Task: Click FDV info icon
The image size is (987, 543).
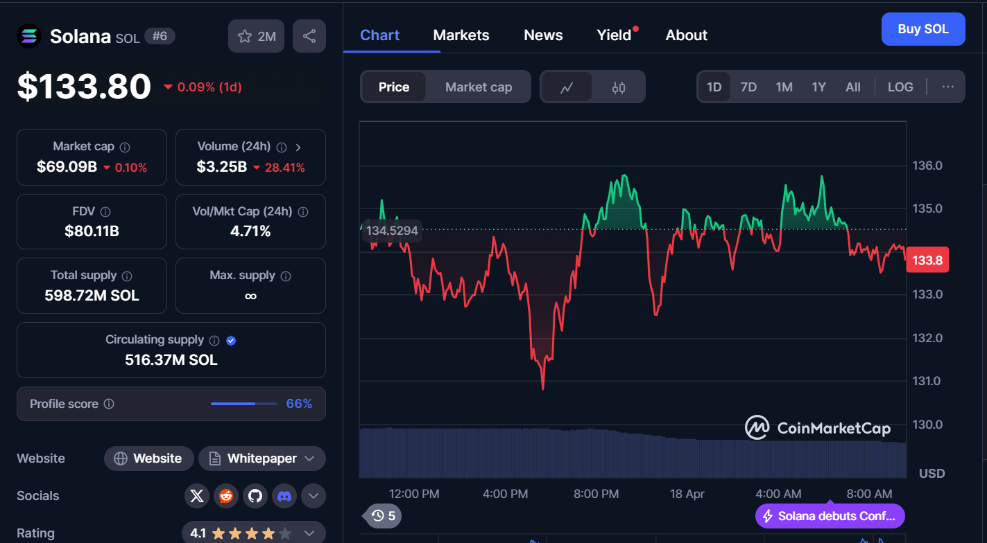Action: (x=105, y=212)
